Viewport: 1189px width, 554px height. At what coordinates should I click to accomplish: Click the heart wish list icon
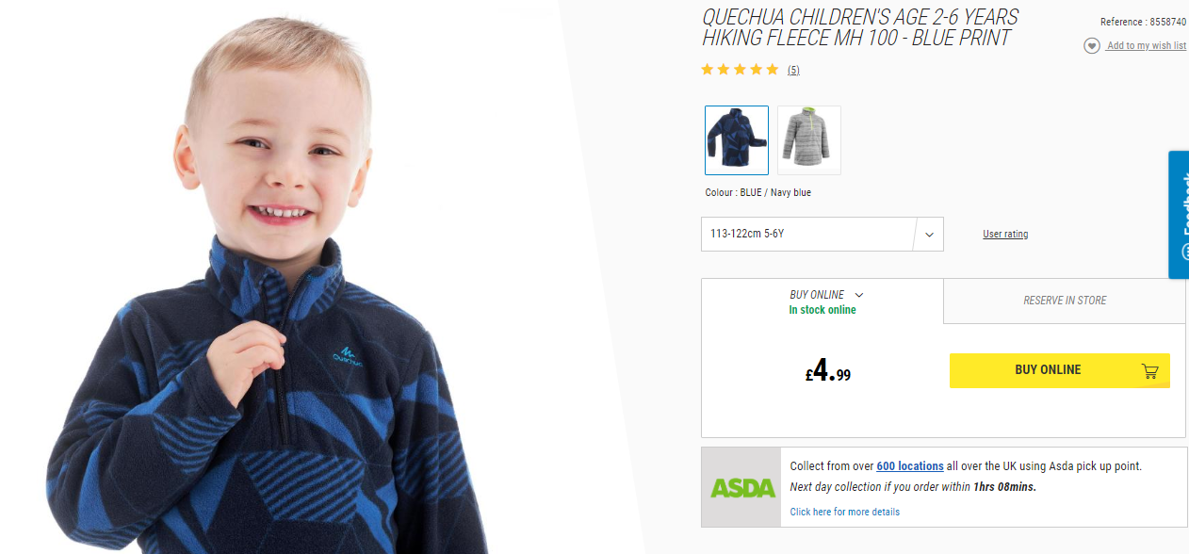(1091, 46)
